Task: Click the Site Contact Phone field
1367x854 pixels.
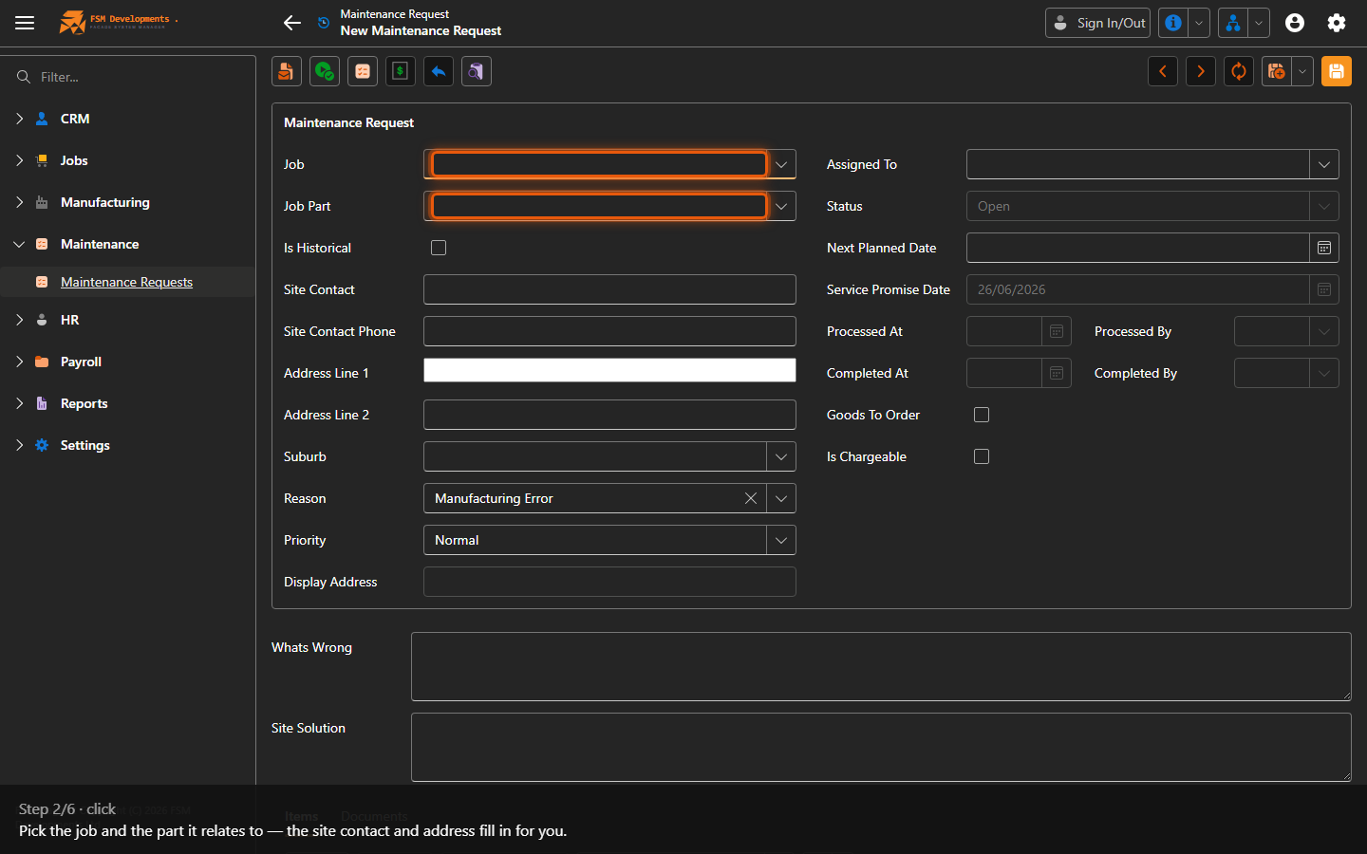Action: click(609, 331)
